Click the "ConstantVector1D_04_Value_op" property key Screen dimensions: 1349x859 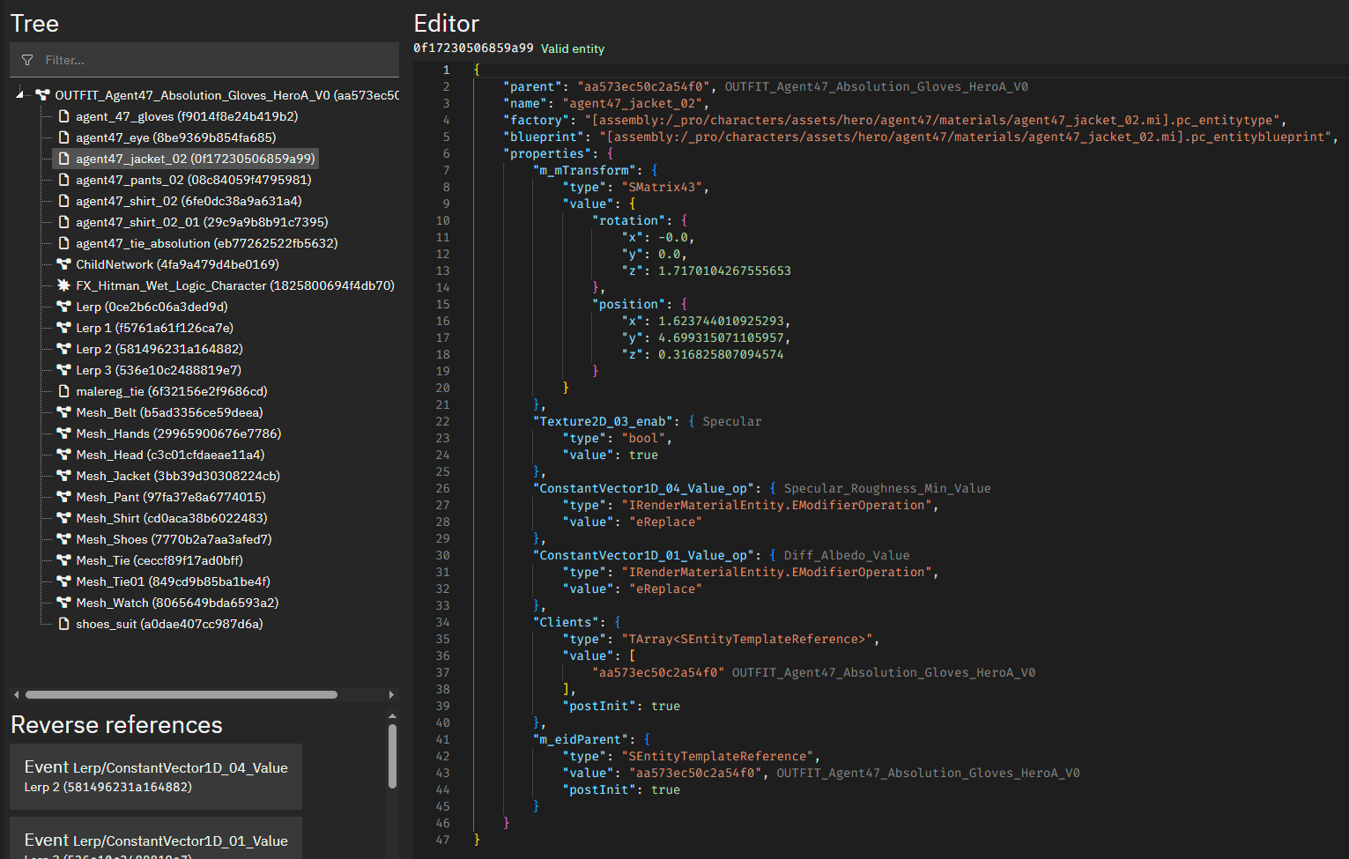click(x=644, y=488)
